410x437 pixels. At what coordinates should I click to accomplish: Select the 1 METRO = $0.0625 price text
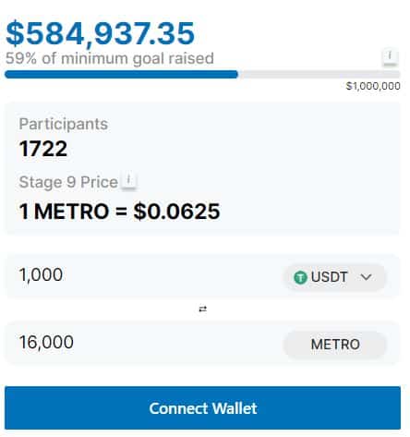(x=119, y=212)
